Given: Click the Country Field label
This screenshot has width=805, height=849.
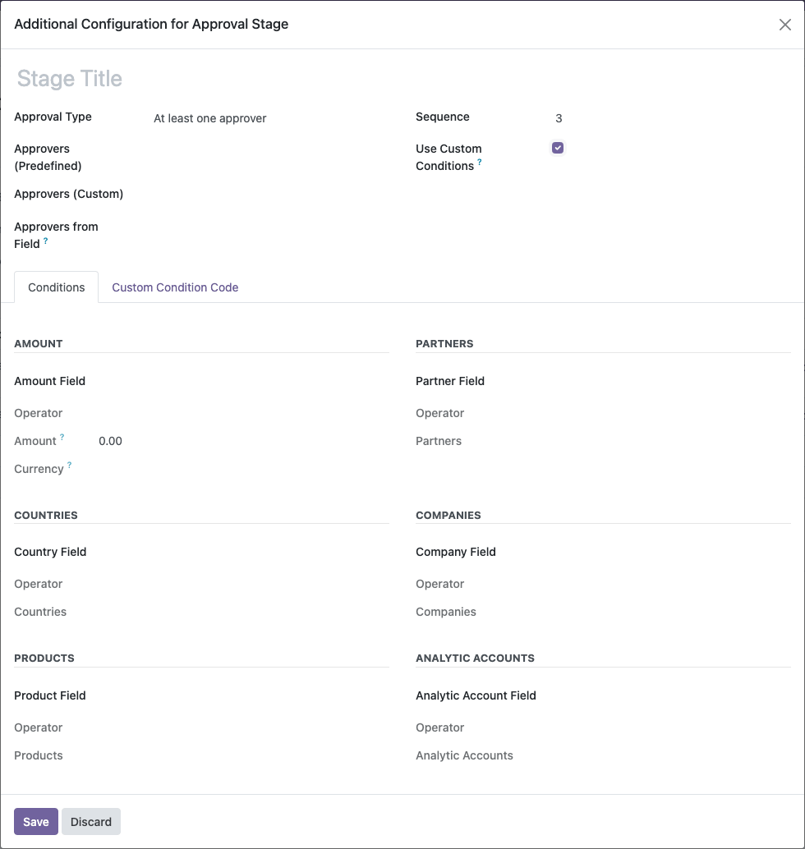Looking at the screenshot, I should pyautogui.click(x=50, y=552).
